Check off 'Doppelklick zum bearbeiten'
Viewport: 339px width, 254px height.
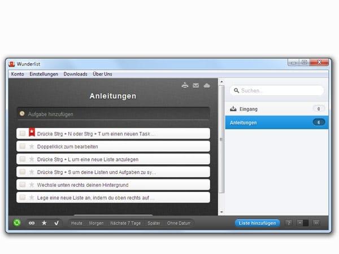pos(23,146)
